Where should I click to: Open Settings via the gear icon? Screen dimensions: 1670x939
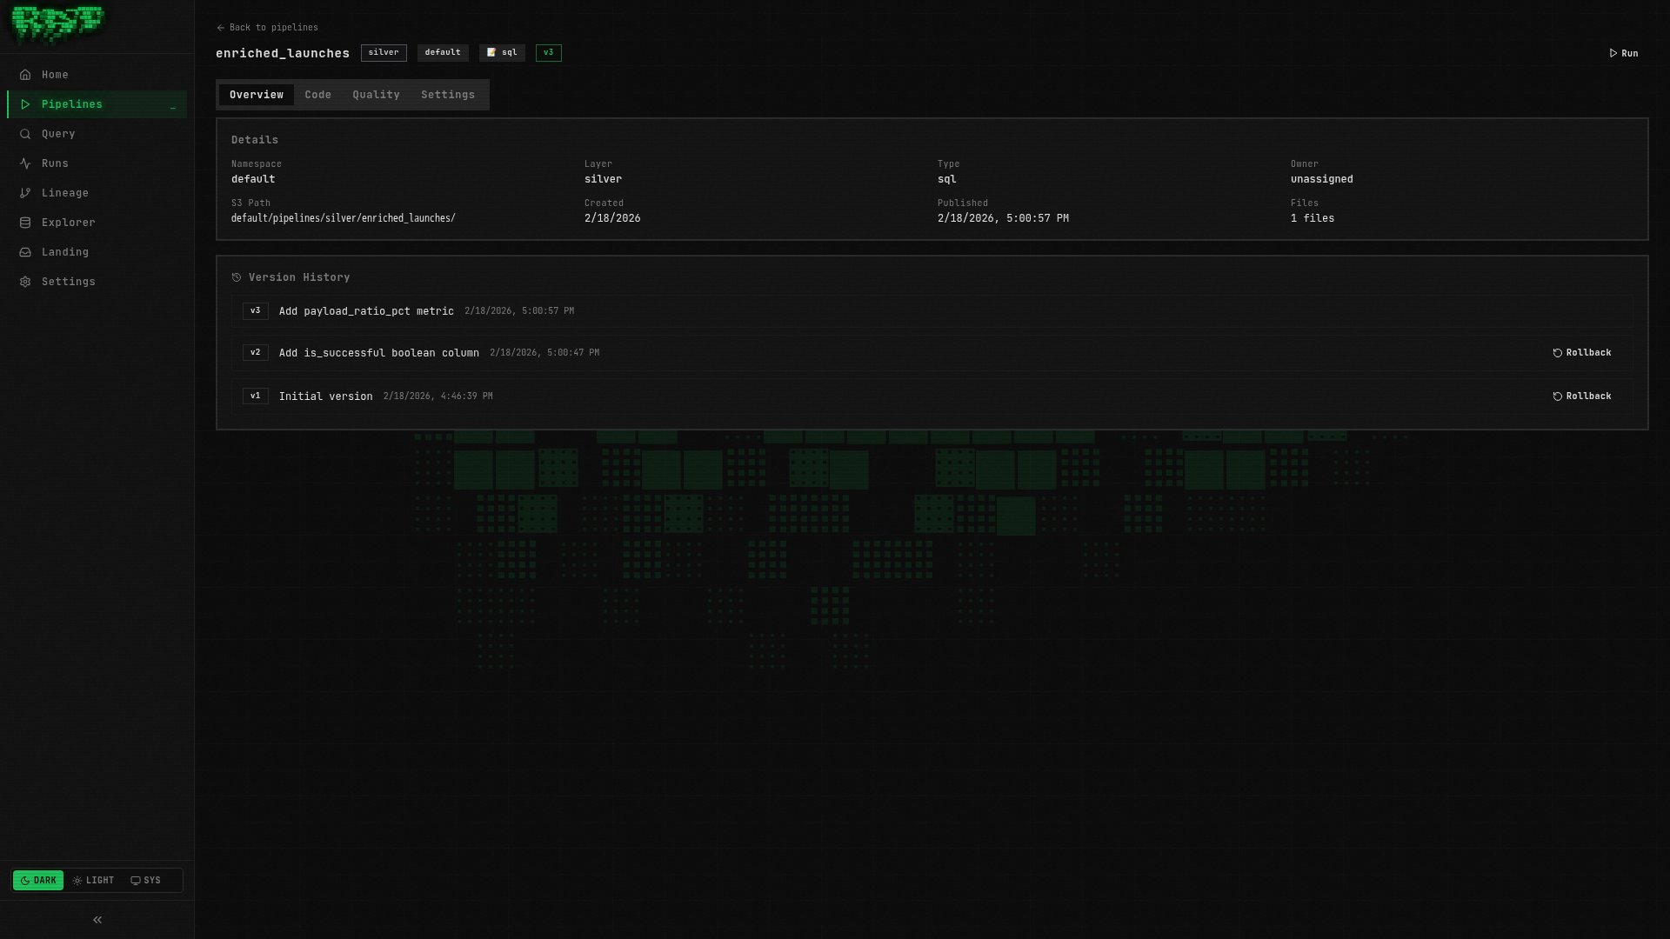(26, 282)
